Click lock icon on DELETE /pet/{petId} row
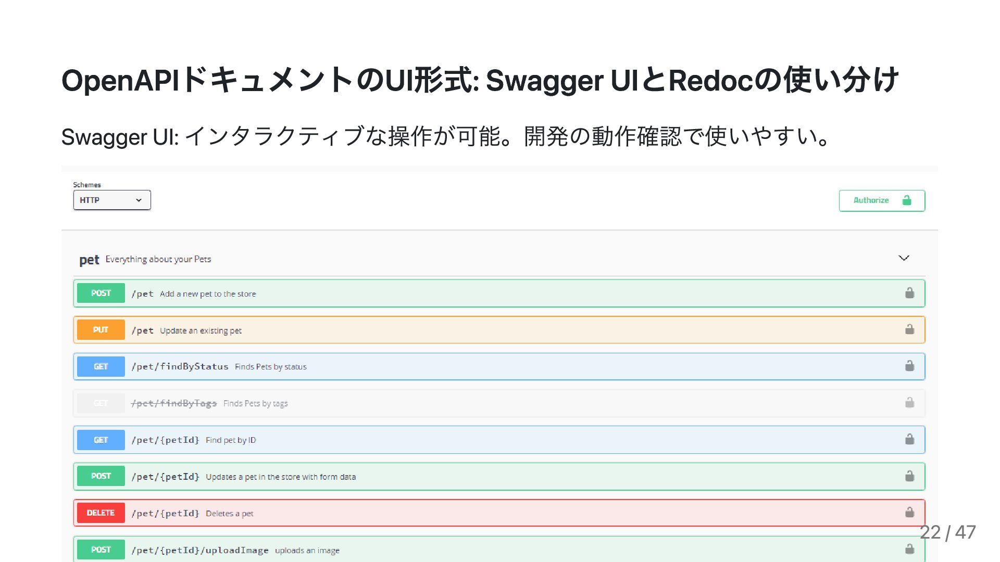The width and height of the screenshot is (1000, 562). (909, 513)
